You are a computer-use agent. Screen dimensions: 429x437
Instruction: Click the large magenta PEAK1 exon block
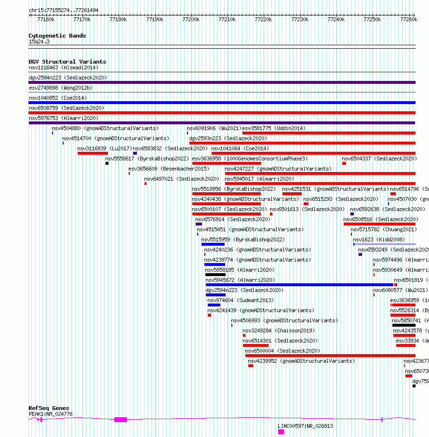[x=121, y=420]
